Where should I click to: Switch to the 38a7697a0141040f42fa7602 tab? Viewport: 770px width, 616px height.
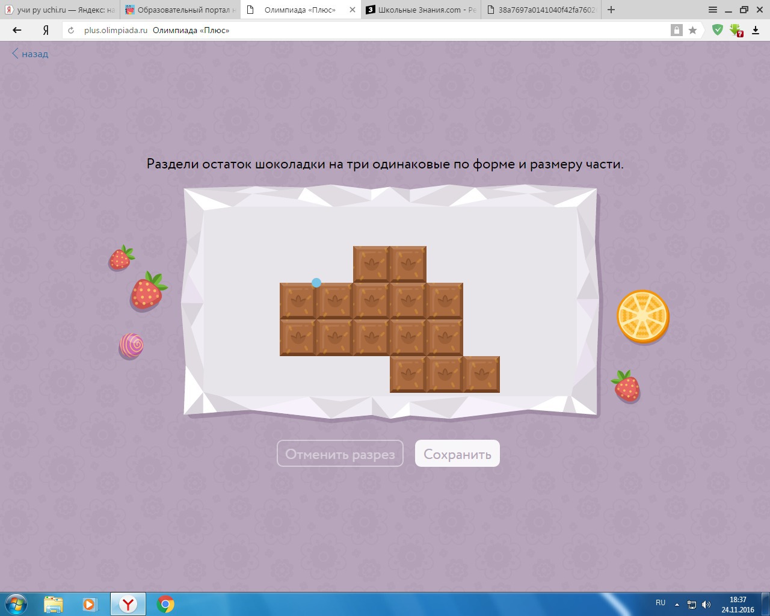[x=541, y=10]
